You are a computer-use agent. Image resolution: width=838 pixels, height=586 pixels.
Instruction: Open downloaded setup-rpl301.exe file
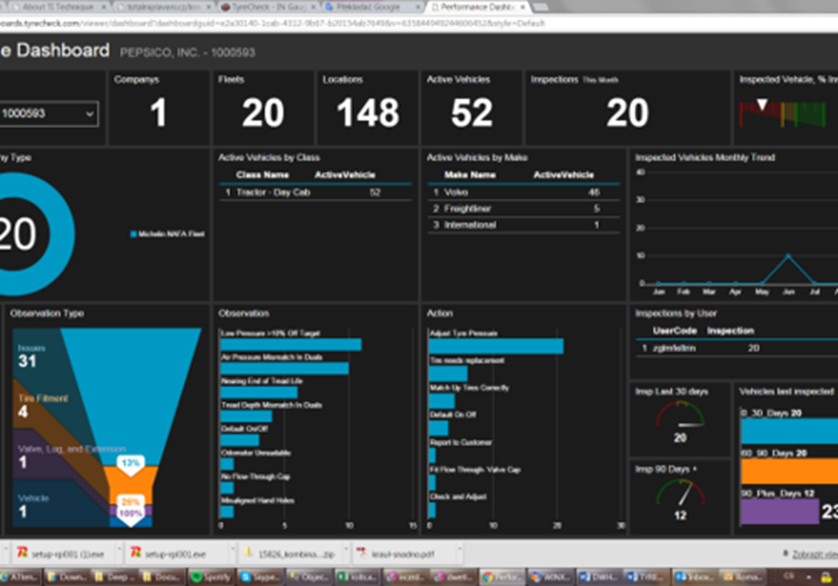tap(172, 554)
